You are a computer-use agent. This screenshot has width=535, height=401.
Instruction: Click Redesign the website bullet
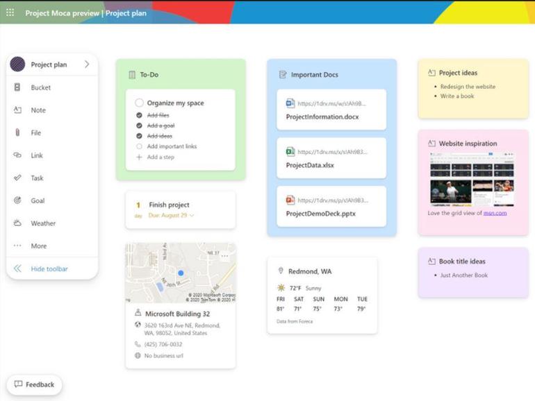point(468,87)
